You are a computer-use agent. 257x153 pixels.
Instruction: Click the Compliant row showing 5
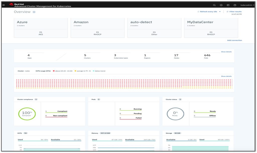[56, 111]
